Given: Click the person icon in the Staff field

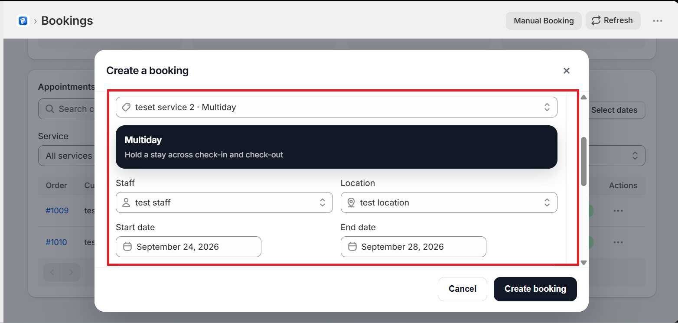Looking at the screenshot, I should click(126, 202).
